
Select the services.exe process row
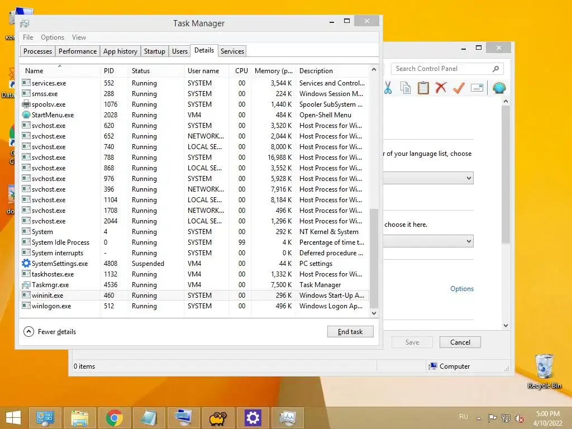195,83
